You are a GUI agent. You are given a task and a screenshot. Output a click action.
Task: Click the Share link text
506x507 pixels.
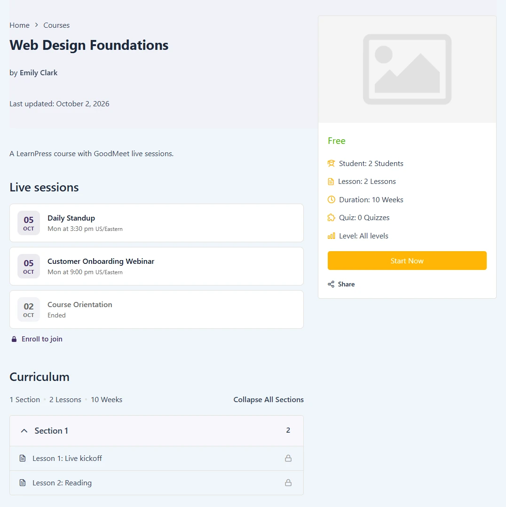tap(346, 284)
